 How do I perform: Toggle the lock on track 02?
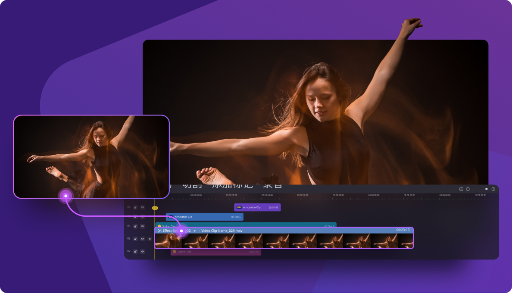[x=135, y=252]
